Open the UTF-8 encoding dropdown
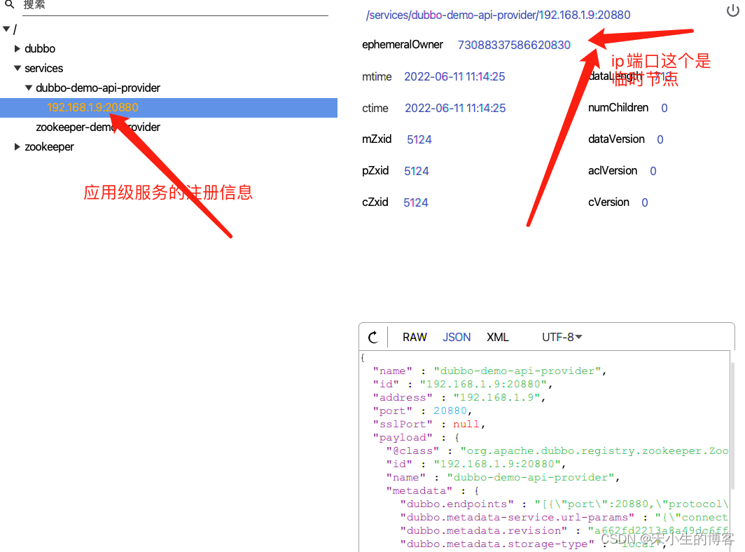This screenshot has width=745, height=552. [x=562, y=338]
